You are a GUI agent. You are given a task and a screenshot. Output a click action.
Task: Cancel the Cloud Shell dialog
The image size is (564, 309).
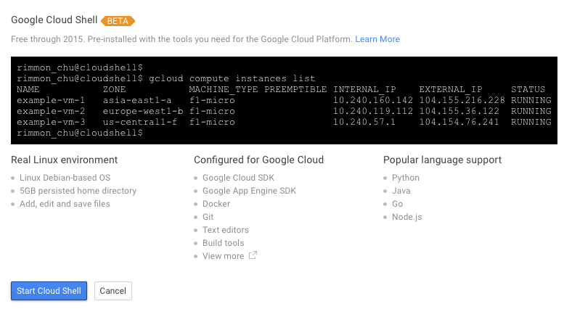click(113, 291)
